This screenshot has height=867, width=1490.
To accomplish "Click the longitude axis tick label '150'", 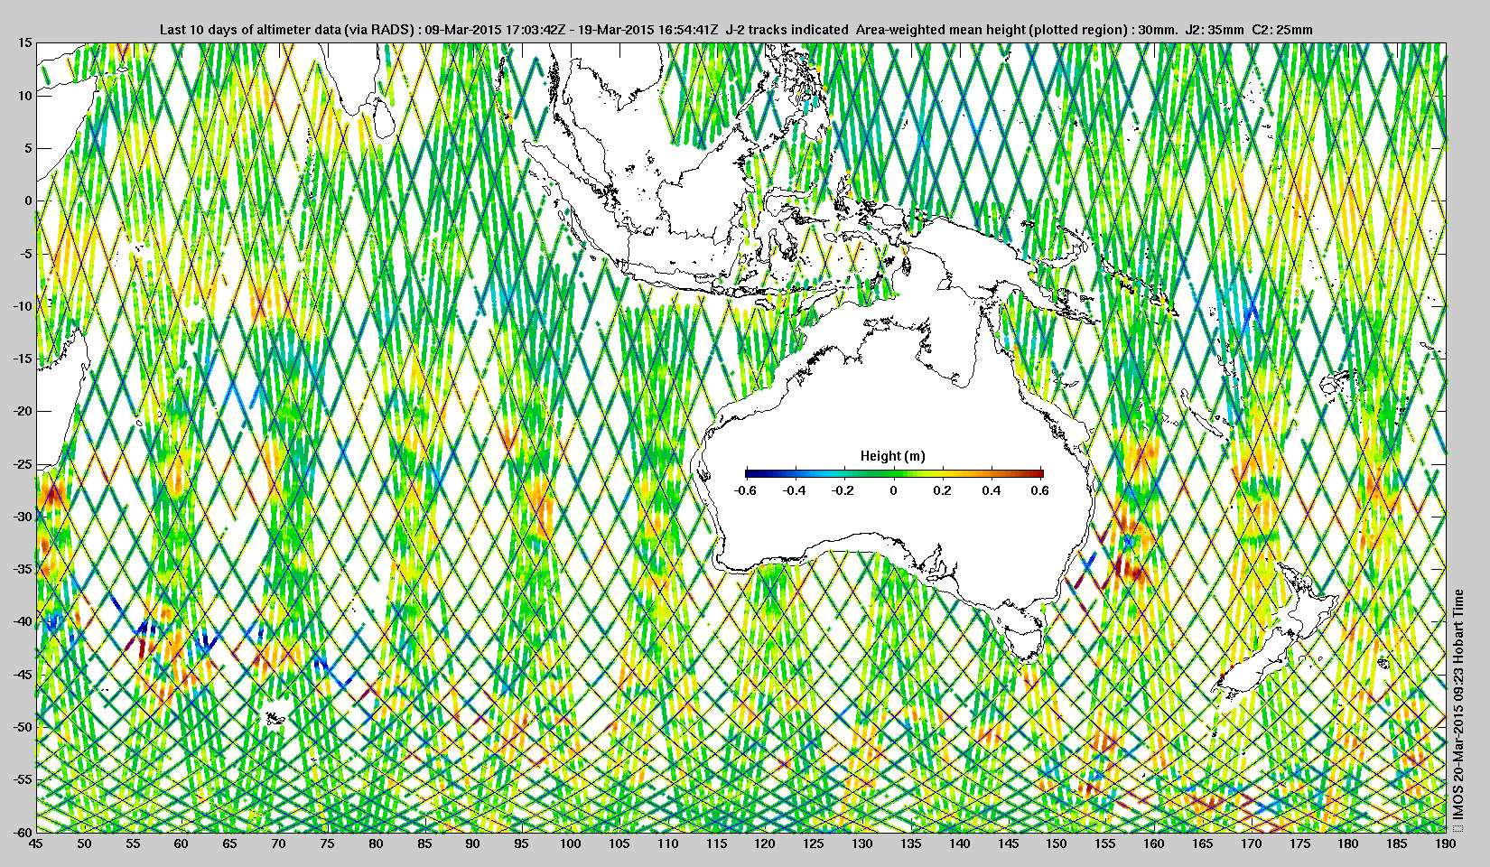I will pyautogui.click(x=1057, y=844).
